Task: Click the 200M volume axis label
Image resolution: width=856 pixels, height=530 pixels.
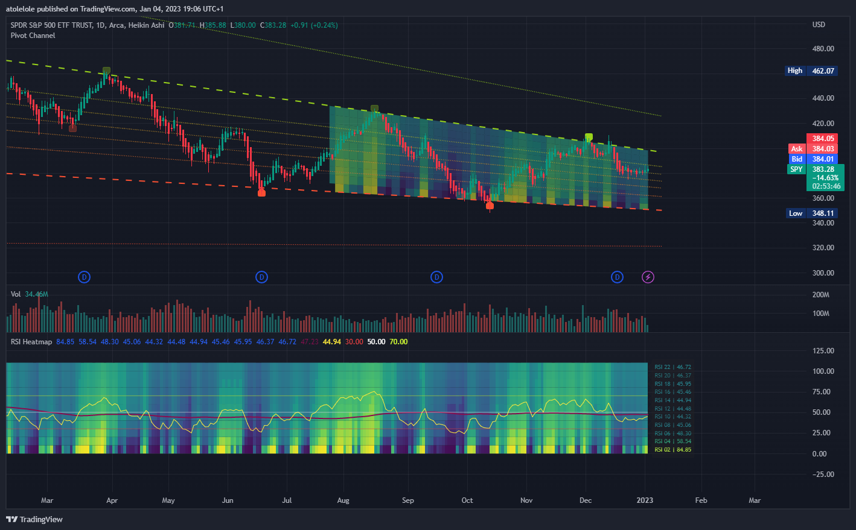Action: (x=821, y=295)
